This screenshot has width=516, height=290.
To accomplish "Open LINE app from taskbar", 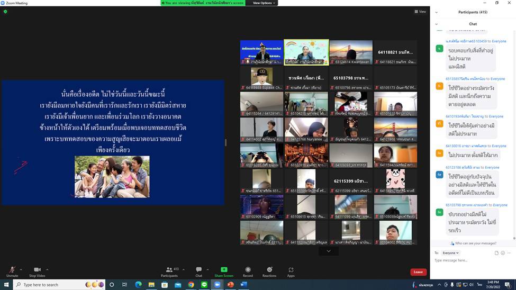I will pos(204,285).
